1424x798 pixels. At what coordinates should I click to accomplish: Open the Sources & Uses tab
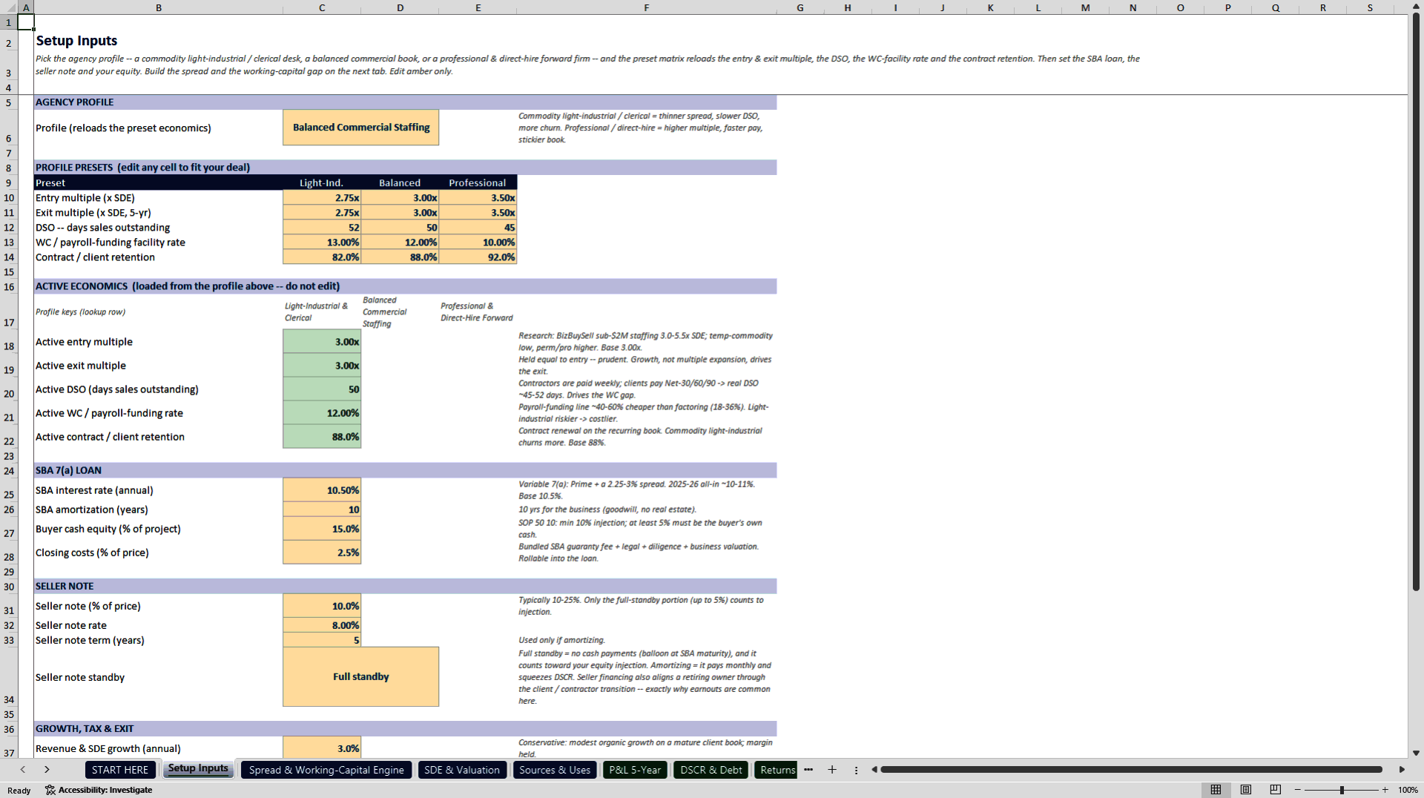click(555, 770)
